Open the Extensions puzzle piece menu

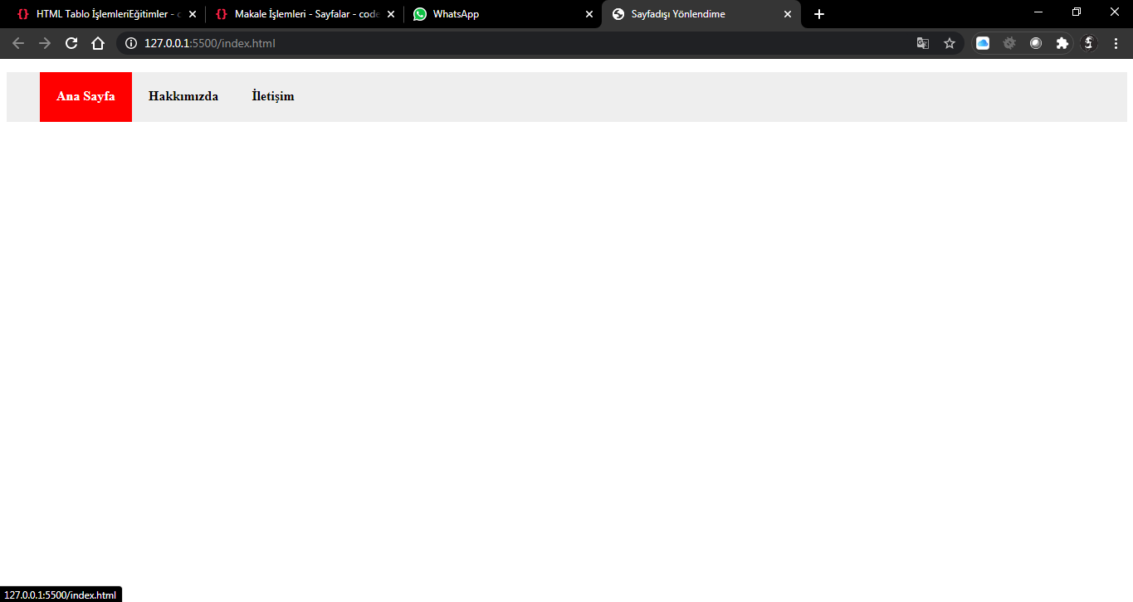tap(1062, 43)
